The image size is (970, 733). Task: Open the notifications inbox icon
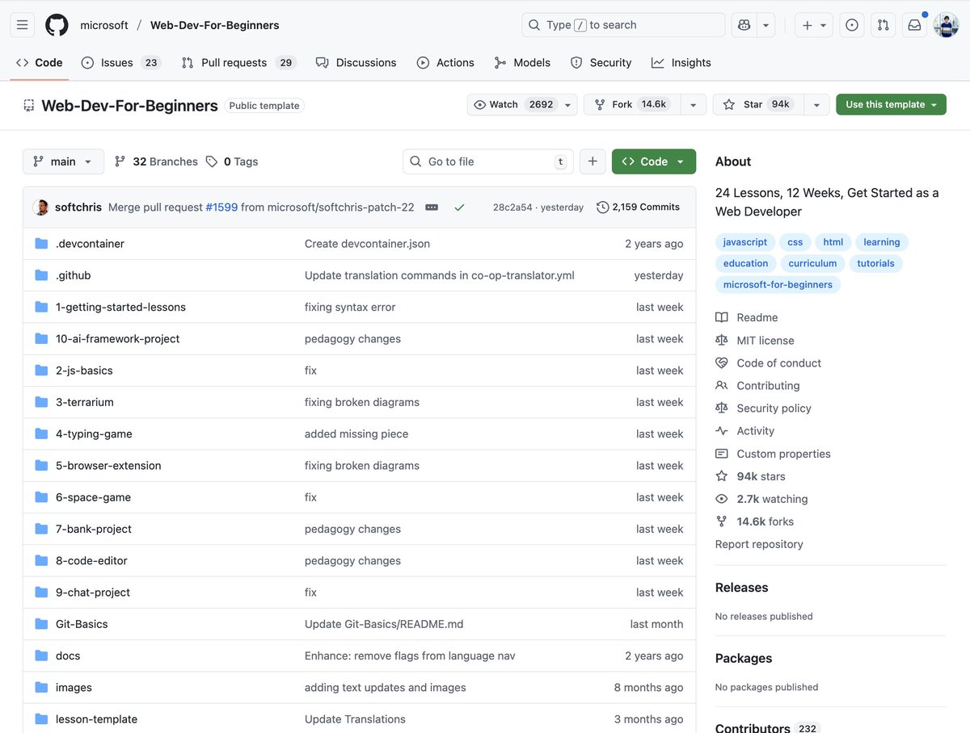point(914,25)
